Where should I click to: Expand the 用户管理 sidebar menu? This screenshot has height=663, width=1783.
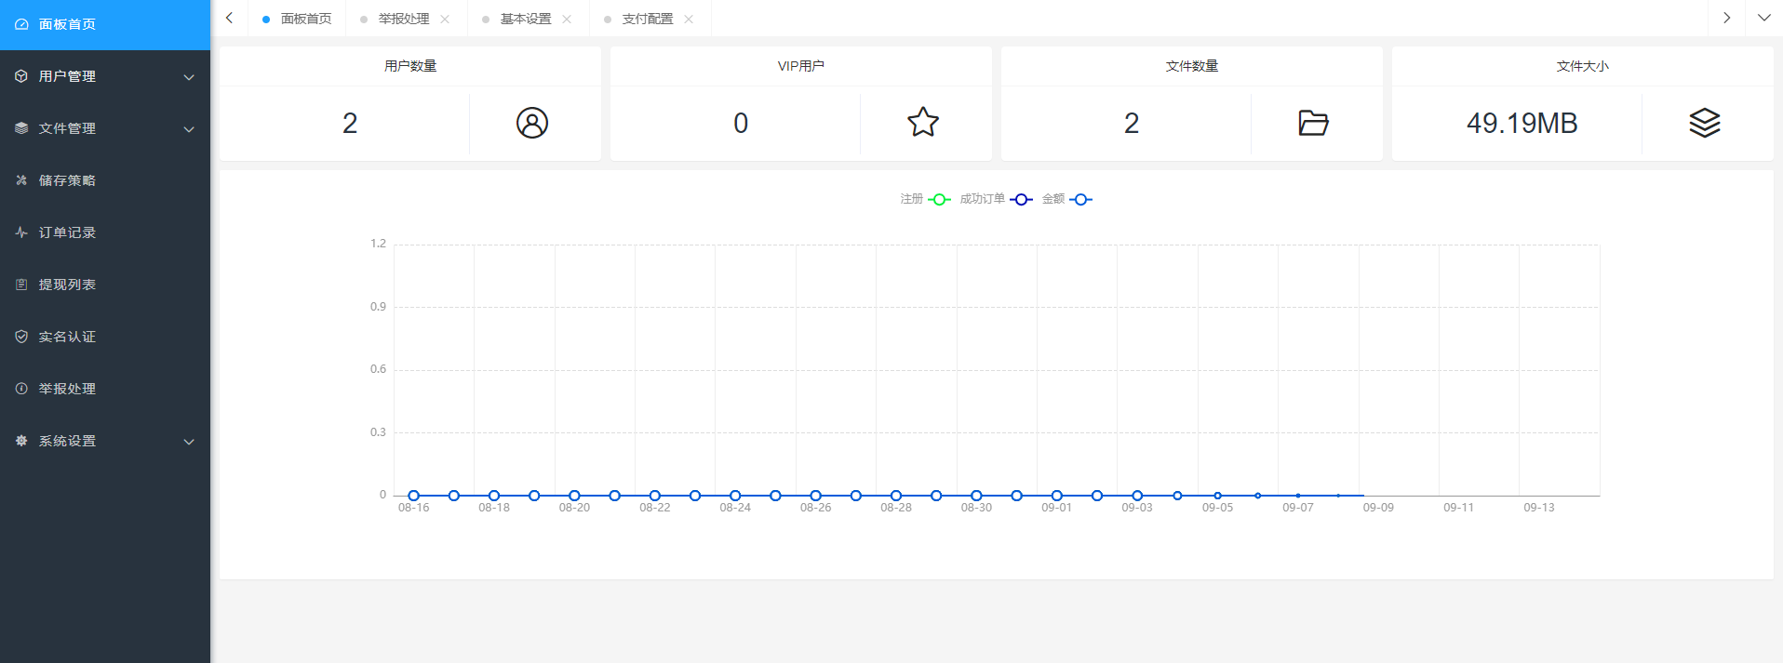tap(104, 76)
